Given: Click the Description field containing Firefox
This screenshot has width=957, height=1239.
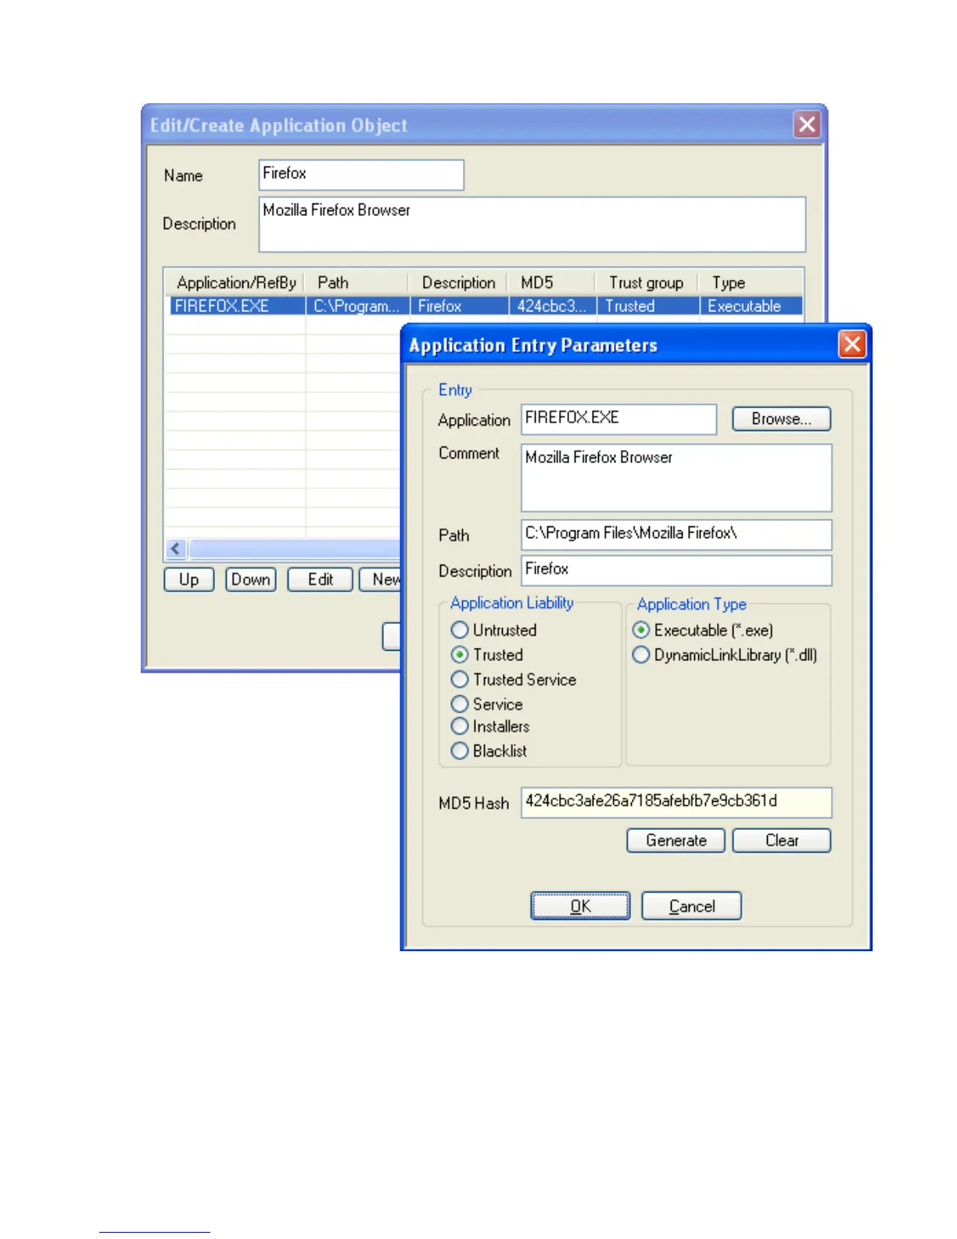Looking at the screenshot, I should click(676, 570).
